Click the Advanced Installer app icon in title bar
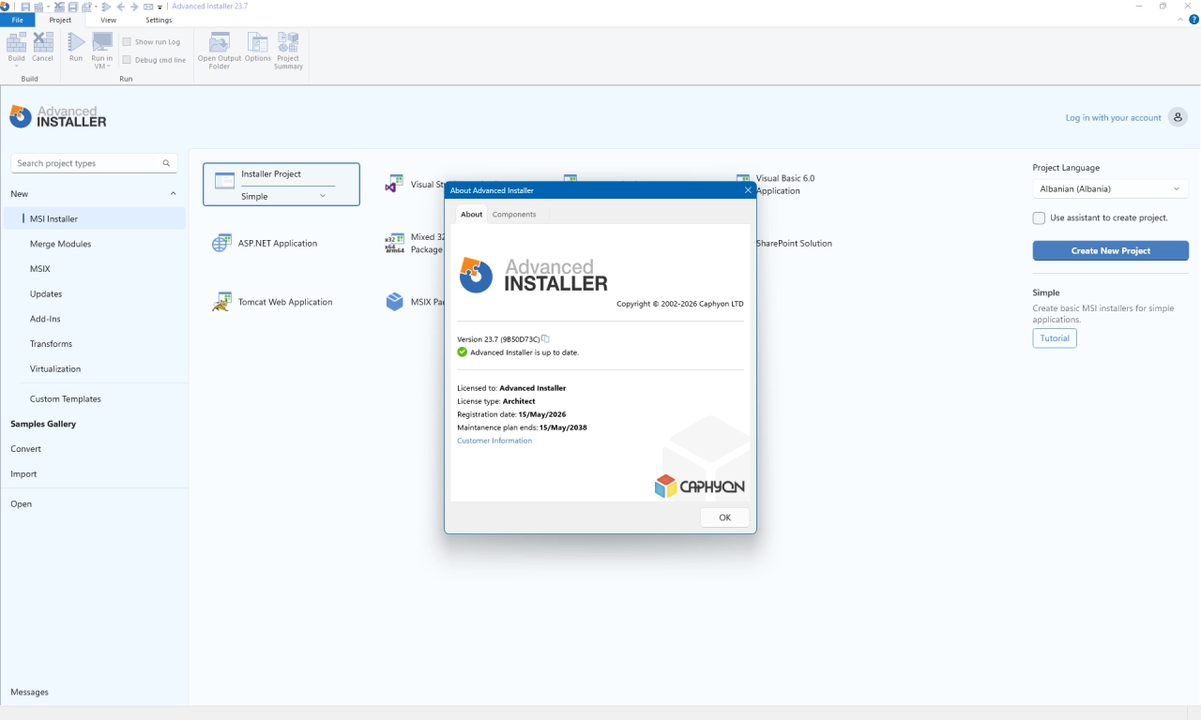Viewport: 1201px width, 720px height. pos(5,7)
